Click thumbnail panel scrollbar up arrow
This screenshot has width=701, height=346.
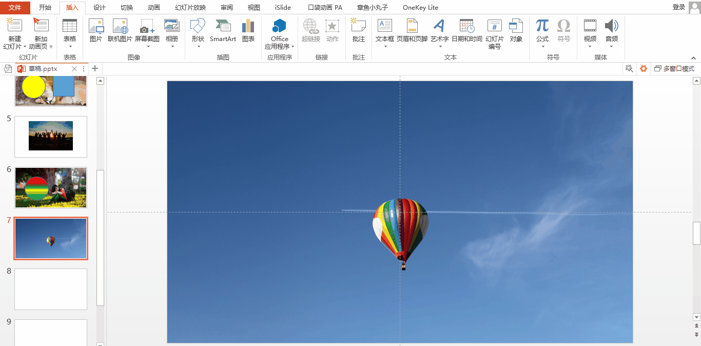point(101,81)
